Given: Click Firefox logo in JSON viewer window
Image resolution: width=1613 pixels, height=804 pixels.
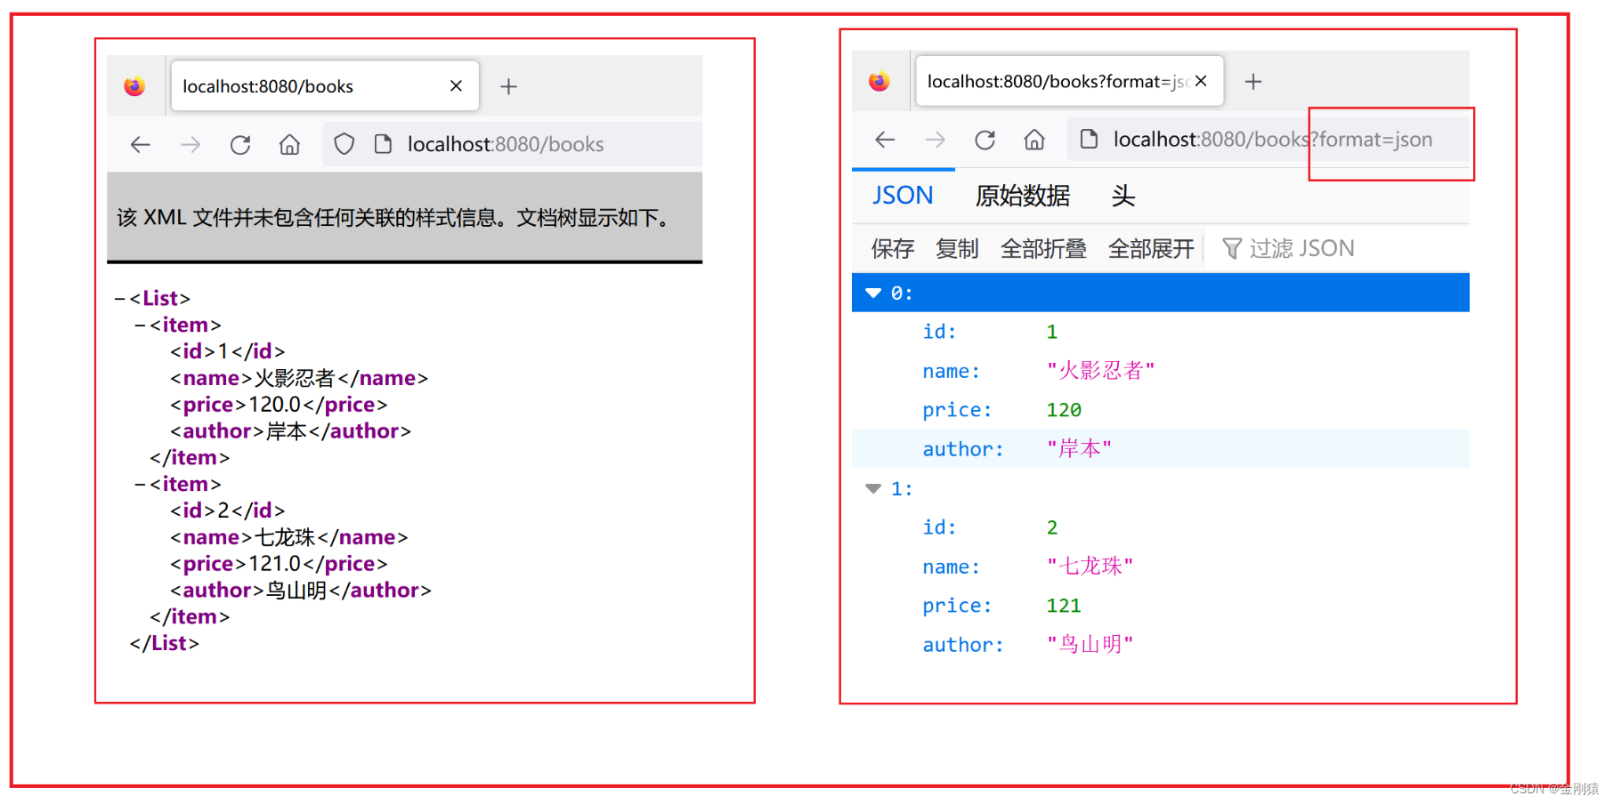Looking at the screenshot, I should click(879, 81).
